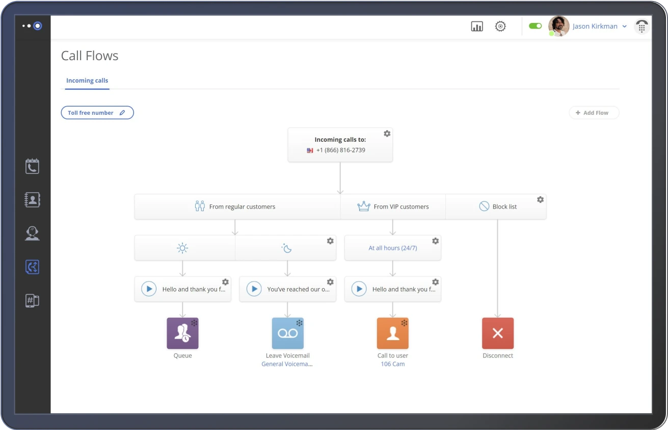This screenshot has height=430, width=668.
Task: Play the You've reached our greeting
Action: tap(254, 289)
